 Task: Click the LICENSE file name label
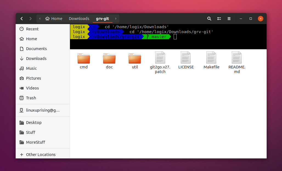[x=186, y=67]
